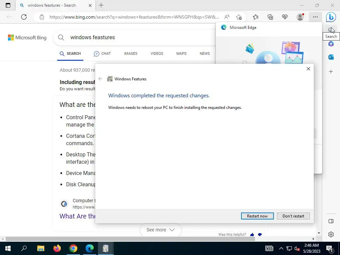Choose Don't restart in Windows Features dialog
340x255 pixels.
293,216
